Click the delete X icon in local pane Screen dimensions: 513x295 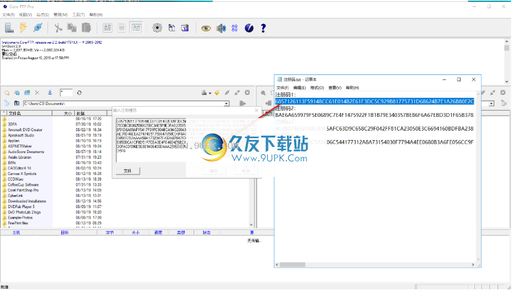coord(37,92)
